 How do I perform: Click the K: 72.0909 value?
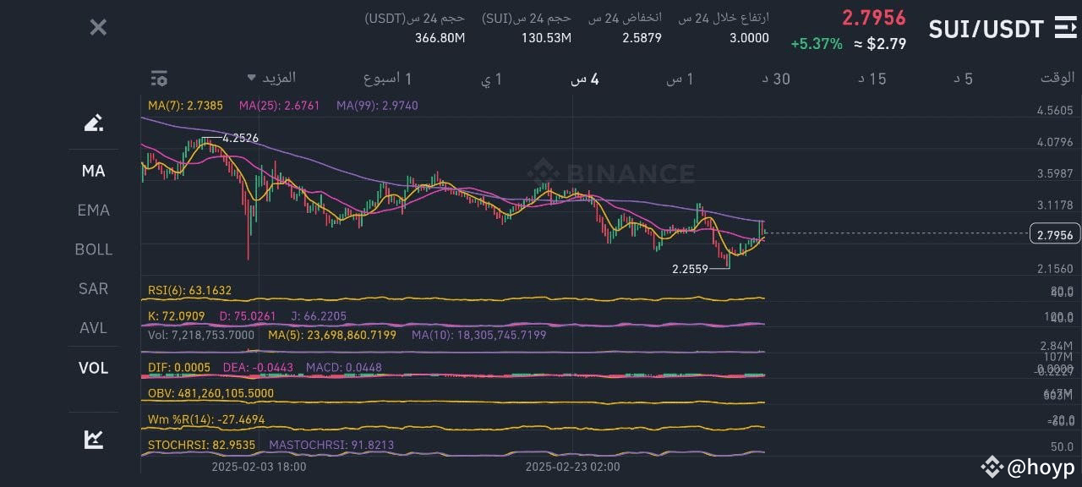[176, 316]
